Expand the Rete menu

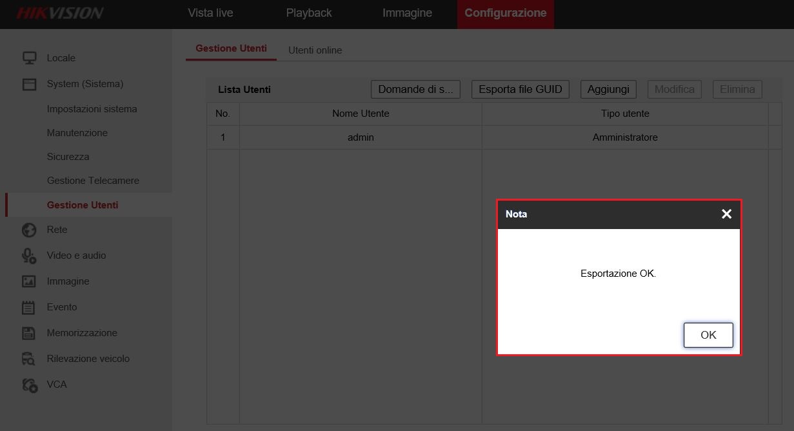[x=57, y=230]
